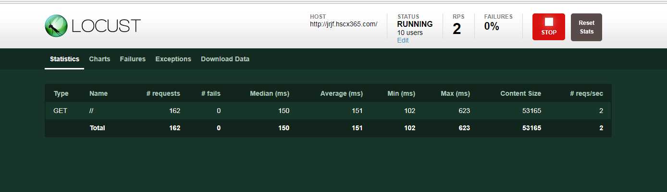The image size is (667, 192).
Task: Click the RUNNING status text
Action: pos(415,24)
